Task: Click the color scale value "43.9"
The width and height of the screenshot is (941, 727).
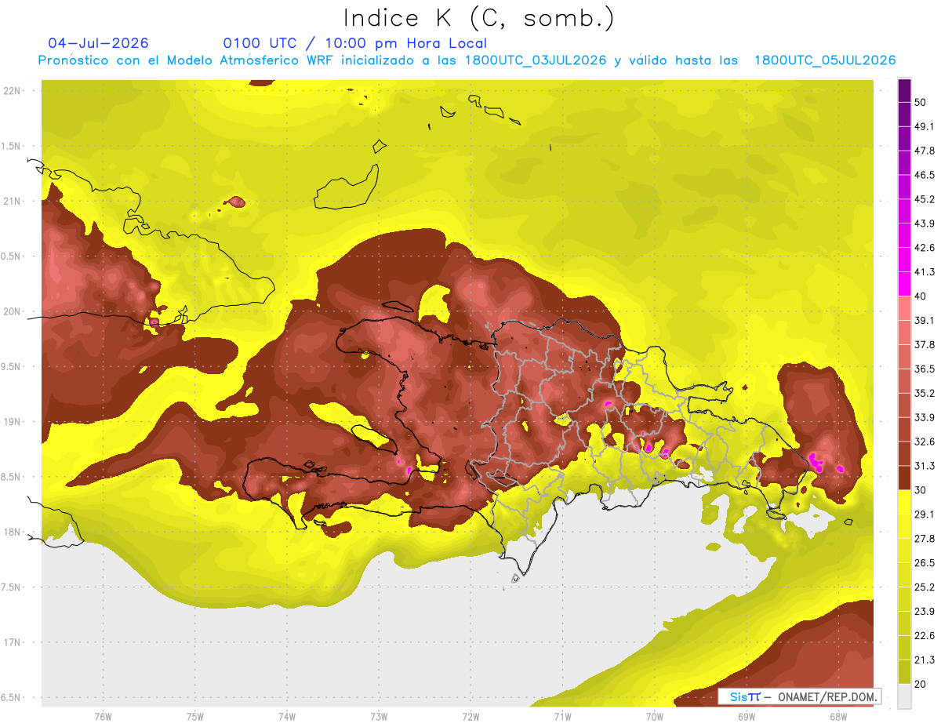Action: 925,224
